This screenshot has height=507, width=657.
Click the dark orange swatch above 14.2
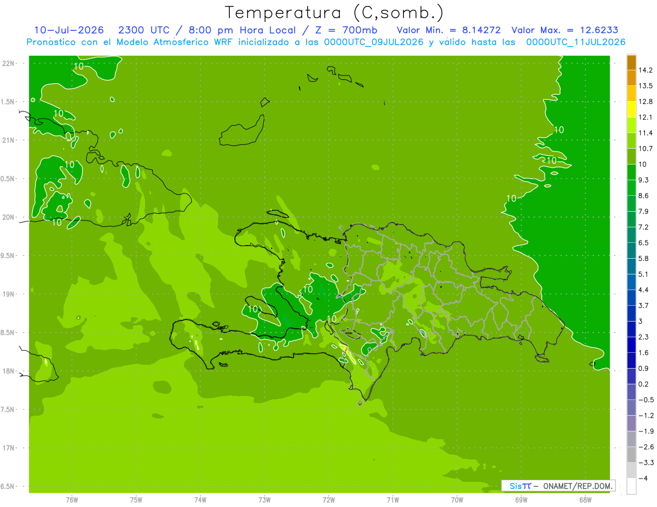tap(631, 62)
